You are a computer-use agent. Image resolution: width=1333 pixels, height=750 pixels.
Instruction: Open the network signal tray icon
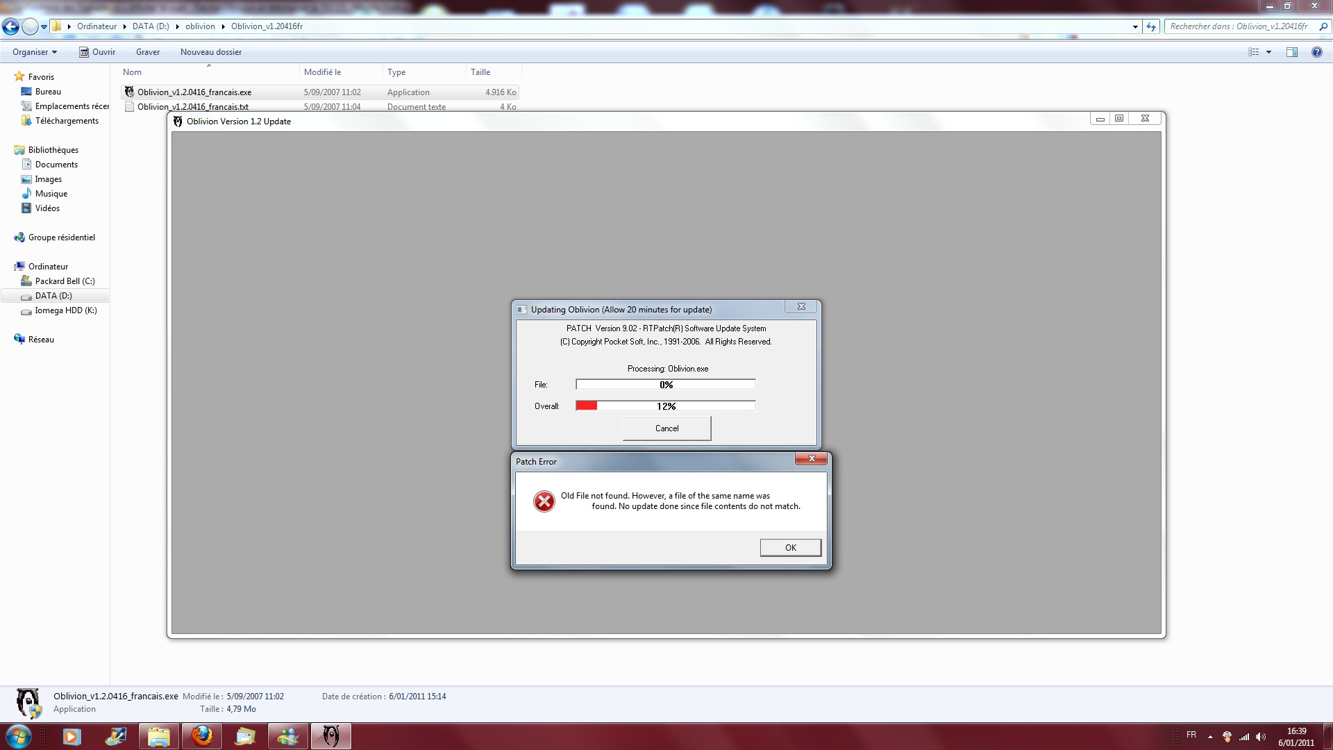point(1244,737)
